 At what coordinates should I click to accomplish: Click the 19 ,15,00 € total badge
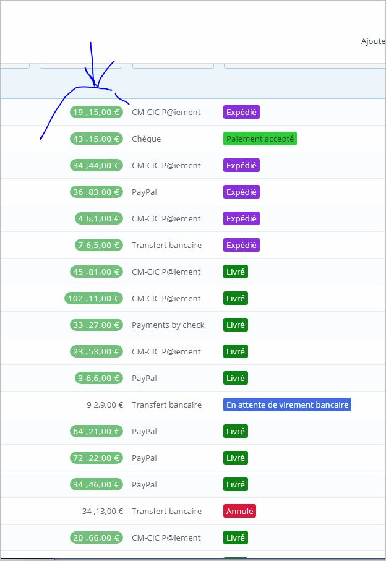pyautogui.click(x=96, y=112)
